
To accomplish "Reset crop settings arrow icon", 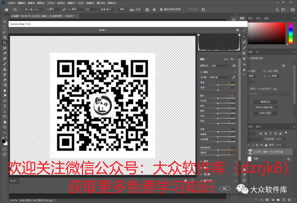I will click(x=203, y=9).
